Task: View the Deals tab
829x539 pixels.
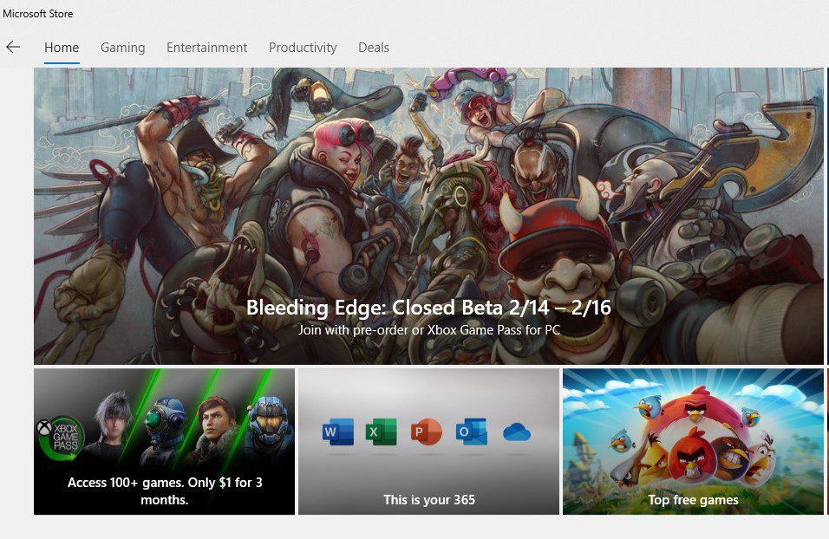Action: click(373, 48)
